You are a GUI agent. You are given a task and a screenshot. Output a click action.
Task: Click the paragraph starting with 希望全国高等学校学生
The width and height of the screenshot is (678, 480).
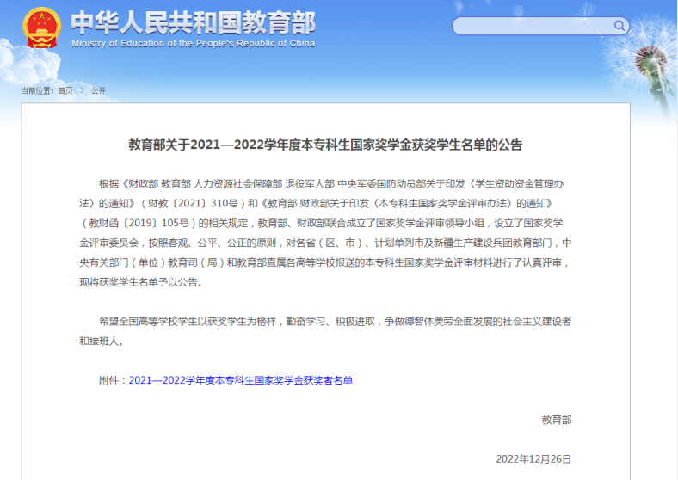325,331
